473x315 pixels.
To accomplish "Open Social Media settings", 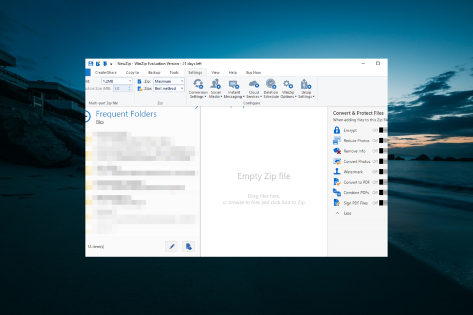I will click(x=216, y=89).
